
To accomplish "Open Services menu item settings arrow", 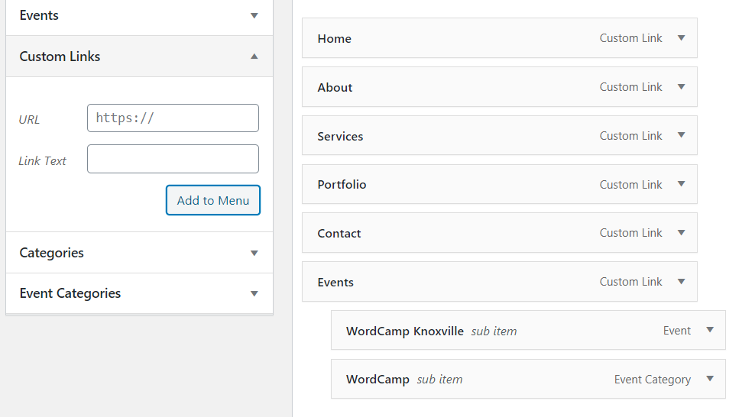I will [681, 136].
